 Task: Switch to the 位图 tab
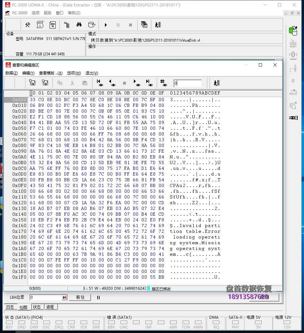(23, 307)
